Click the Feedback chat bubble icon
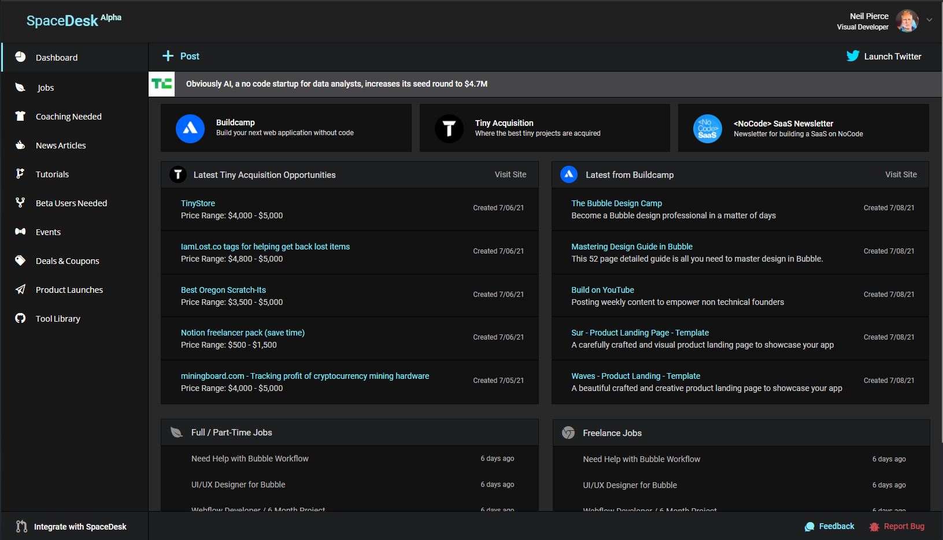Image resolution: width=943 pixels, height=540 pixels. [809, 527]
